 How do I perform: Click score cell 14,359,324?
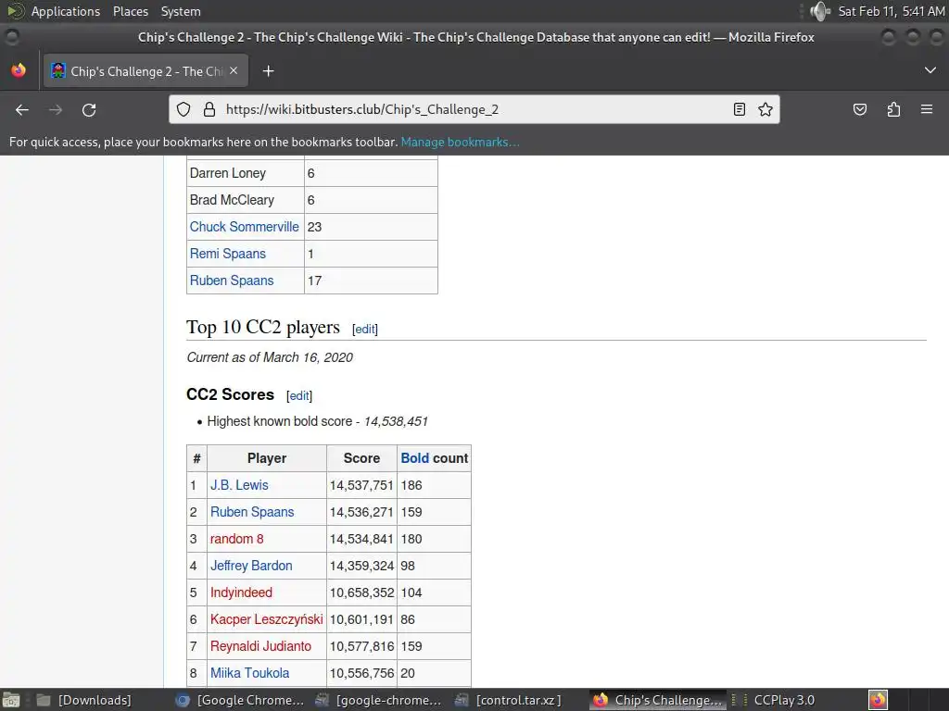coord(362,566)
